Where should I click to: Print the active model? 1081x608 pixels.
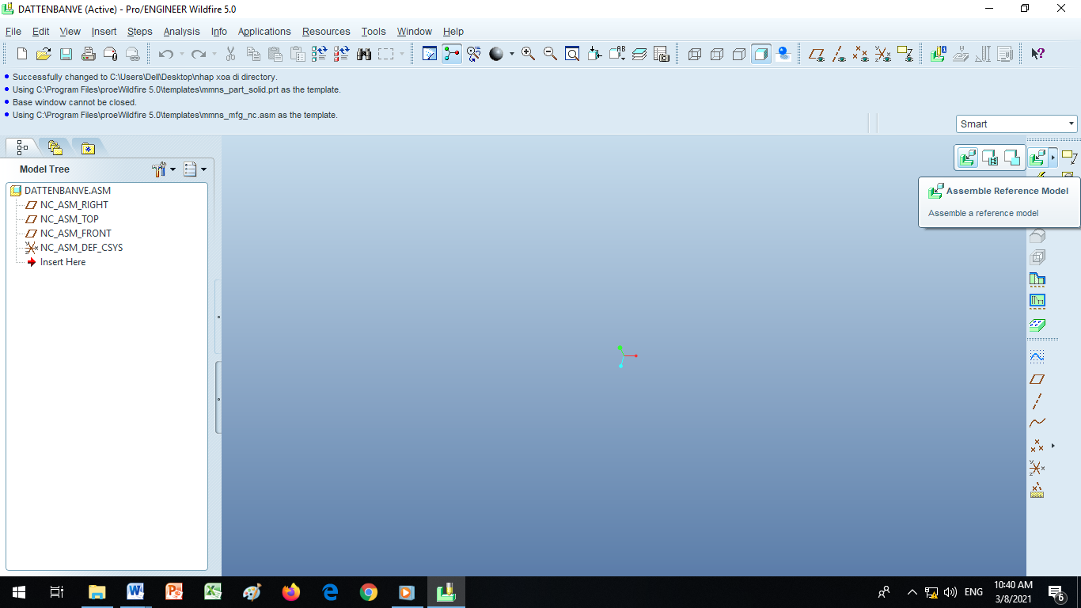(89, 54)
